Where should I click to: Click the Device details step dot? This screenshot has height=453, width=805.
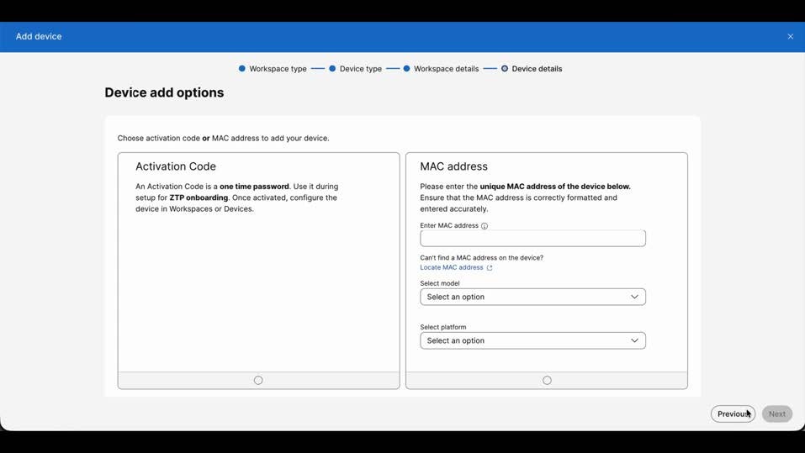[x=505, y=69]
